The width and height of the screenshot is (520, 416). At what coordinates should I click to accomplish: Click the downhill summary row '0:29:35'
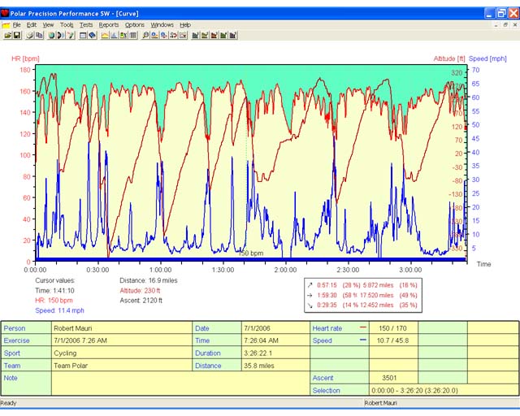[362, 305]
